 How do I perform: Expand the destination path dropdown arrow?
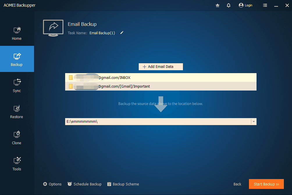pyautogui.click(x=254, y=122)
